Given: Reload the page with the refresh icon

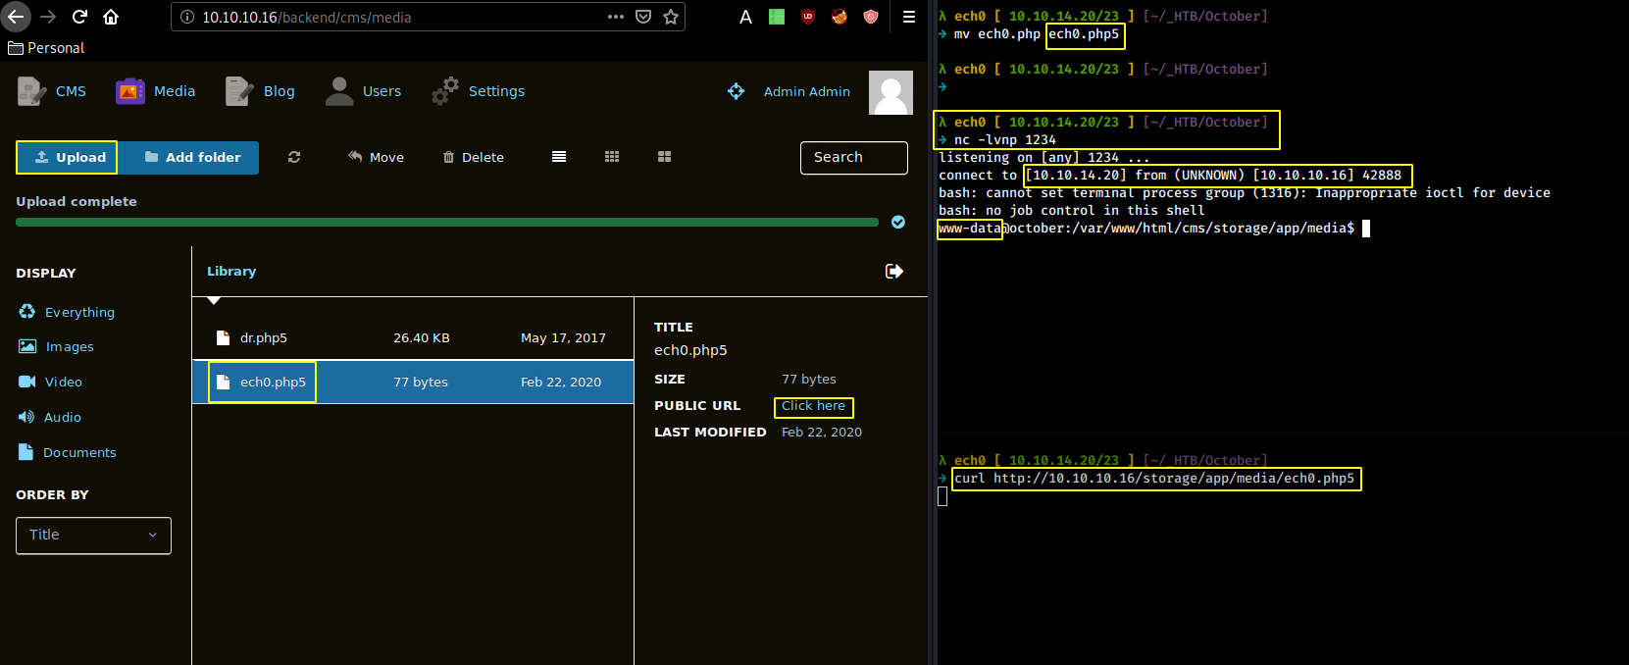Looking at the screenshot, I should pyautogui.click(x=79, y=17).
